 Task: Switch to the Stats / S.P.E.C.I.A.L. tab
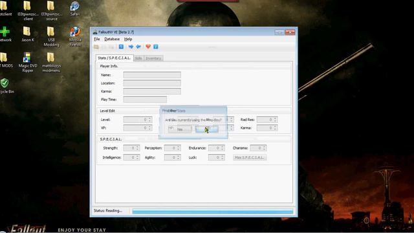click(114, 58)
